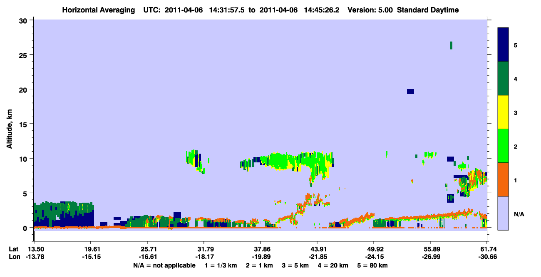
Task: Click the longitude value -24.15
Action: tap(374, 257)
